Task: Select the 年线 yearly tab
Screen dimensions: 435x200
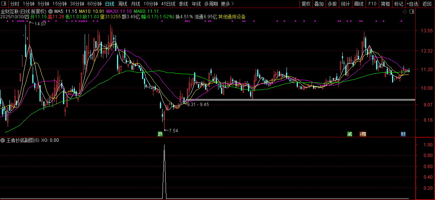Action: click(x=196, y=4)
